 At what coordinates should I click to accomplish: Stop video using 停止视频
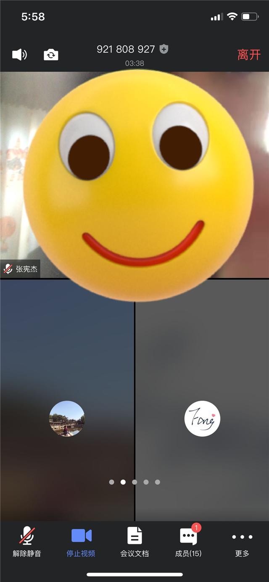point(81,542)
